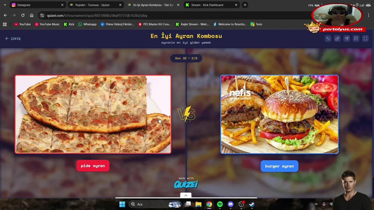Enter fullscreen with the corner-brackets icon
374x210 pixels.
click(x=365, y=38)
